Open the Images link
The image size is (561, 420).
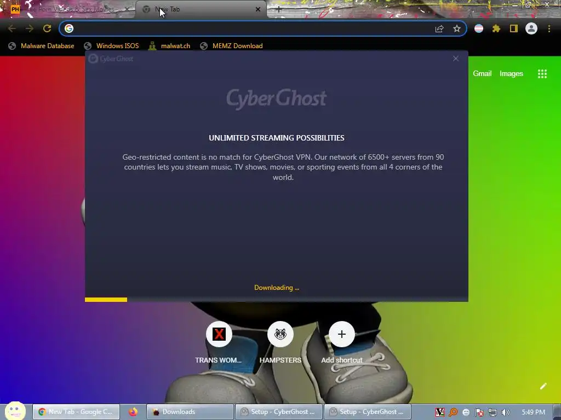click(511, 74)
